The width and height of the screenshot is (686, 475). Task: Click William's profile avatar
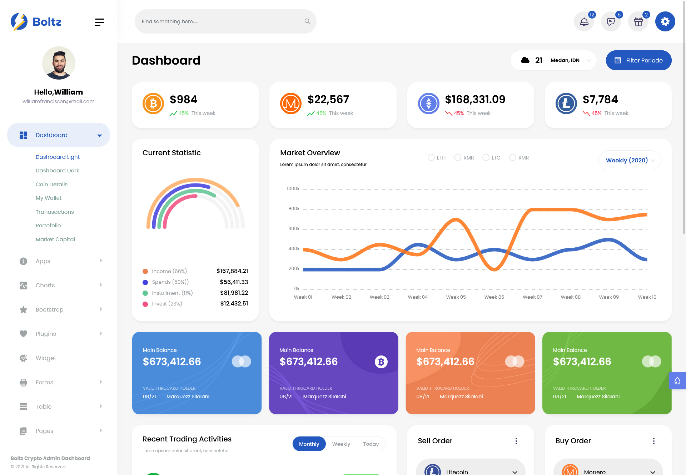(x=59, y=63)
